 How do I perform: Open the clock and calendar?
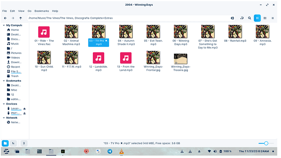click(254, 152)
